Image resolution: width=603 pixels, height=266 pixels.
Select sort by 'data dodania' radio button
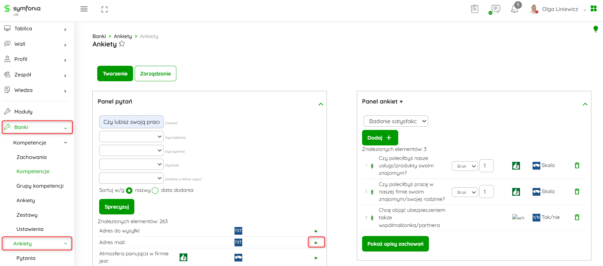coord(155,191)
